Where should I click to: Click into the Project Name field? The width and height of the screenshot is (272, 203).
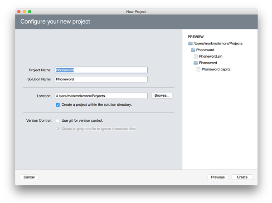(101, 70)
